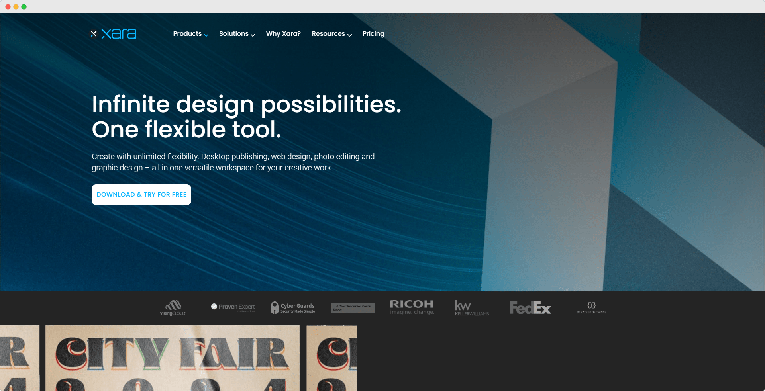Screen dimensions: 765x391
Task: Click Download & Try For Free
Action: tap(141, 195)
